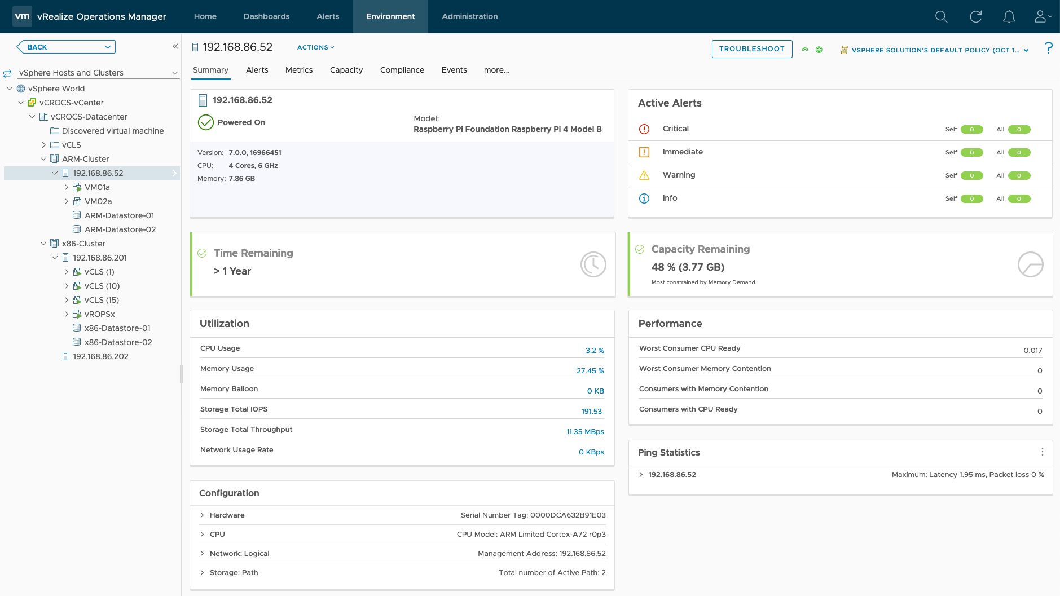Select the x86-Datastore-01 tree item

pos(117,328)
